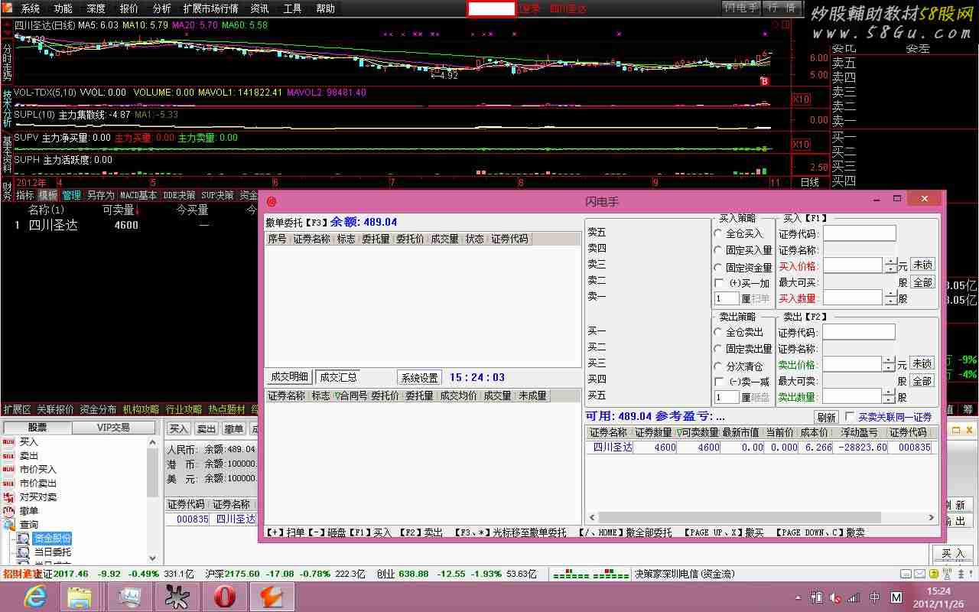Select the 固定资金量 radio option

(718, 268)
